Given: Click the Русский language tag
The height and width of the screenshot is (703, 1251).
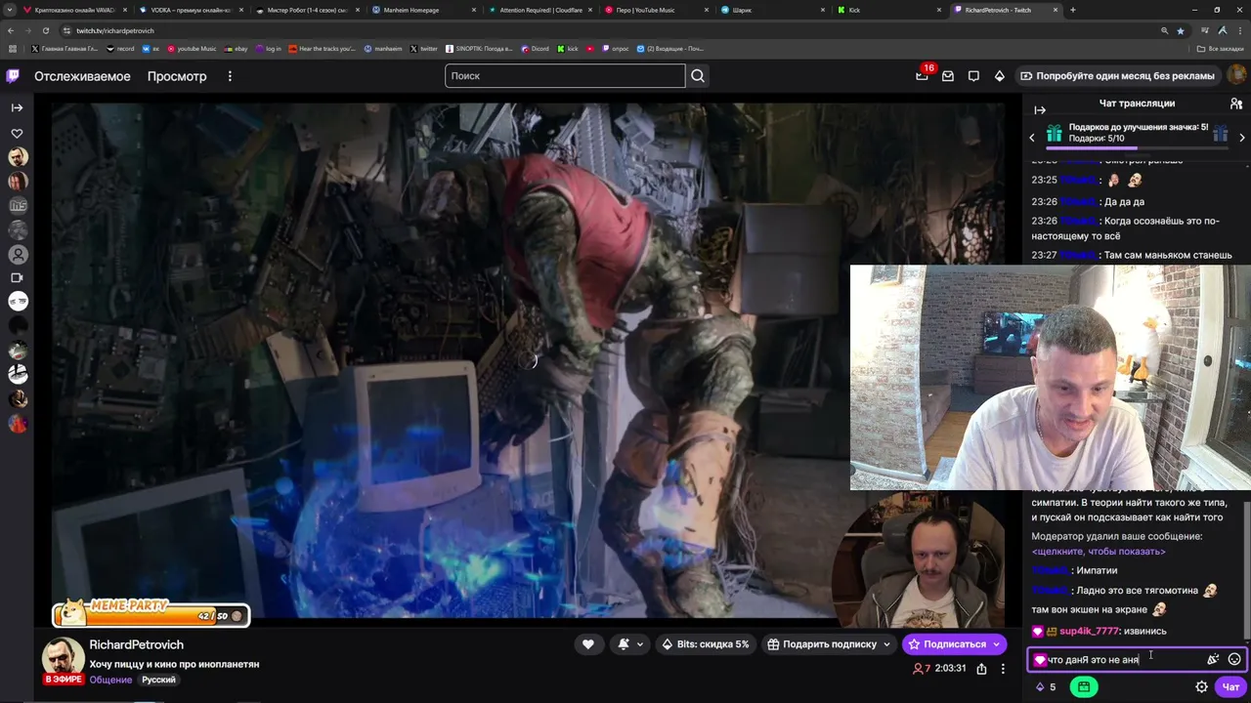Looking at the screenshot, I should click(158, 681).
